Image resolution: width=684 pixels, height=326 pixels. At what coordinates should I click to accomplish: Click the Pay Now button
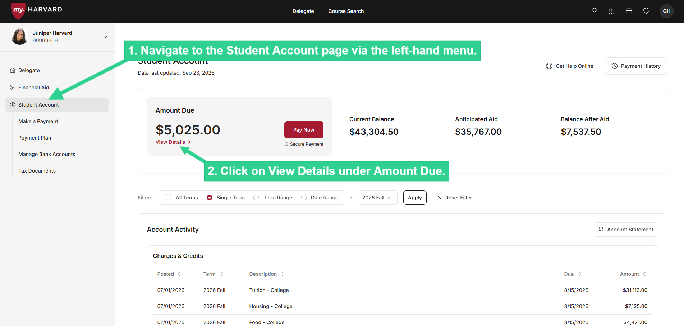point(304,130)
